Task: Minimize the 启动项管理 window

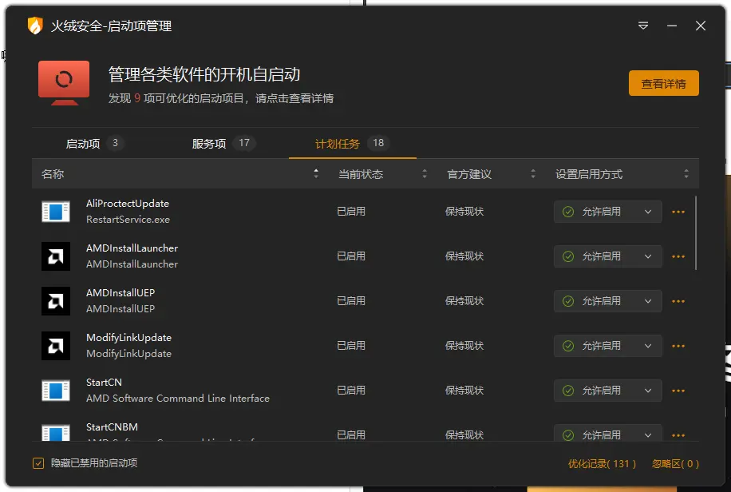Action: click(672, 26)
